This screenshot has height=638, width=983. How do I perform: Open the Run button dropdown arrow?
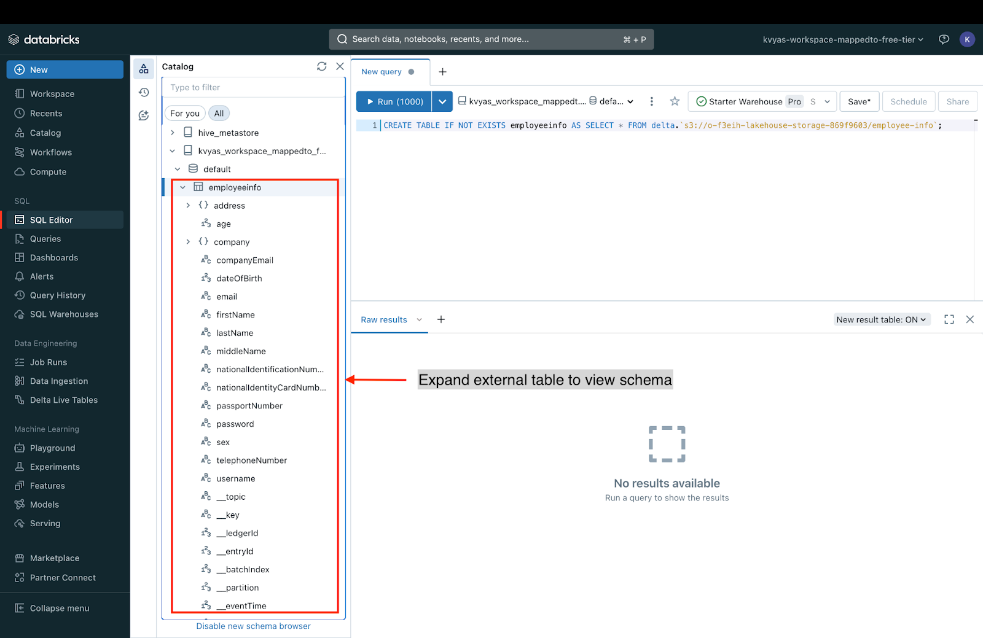point(442,101)
